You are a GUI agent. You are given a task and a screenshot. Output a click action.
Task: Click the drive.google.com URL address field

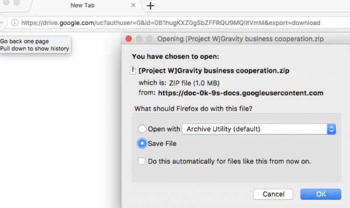click(x=171, y=23)
